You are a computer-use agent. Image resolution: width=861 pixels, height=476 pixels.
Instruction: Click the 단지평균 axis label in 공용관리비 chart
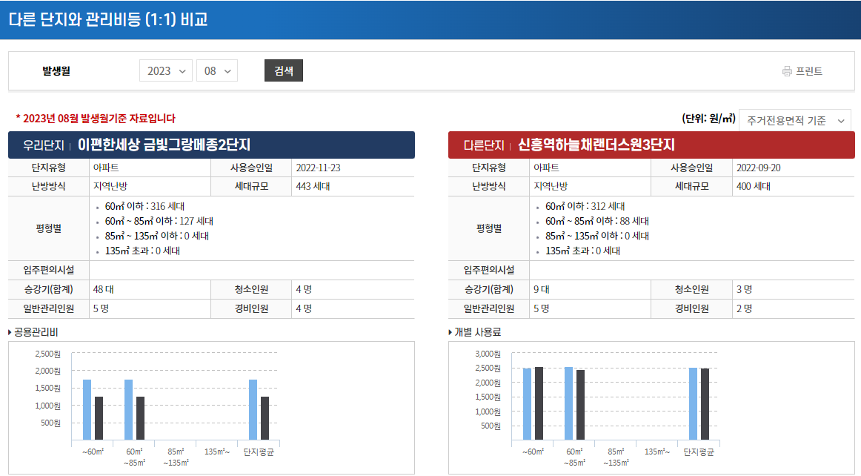click(259, 452)
